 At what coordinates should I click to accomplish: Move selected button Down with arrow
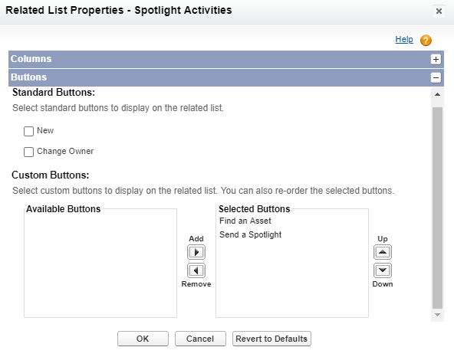(383, 270)
